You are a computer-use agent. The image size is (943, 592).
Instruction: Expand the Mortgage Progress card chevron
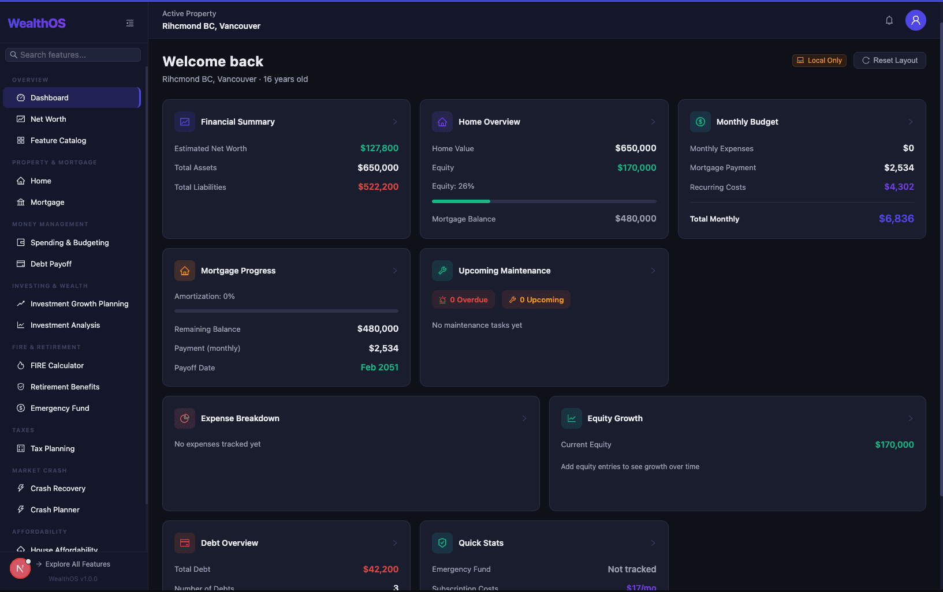tap(395, 270)
